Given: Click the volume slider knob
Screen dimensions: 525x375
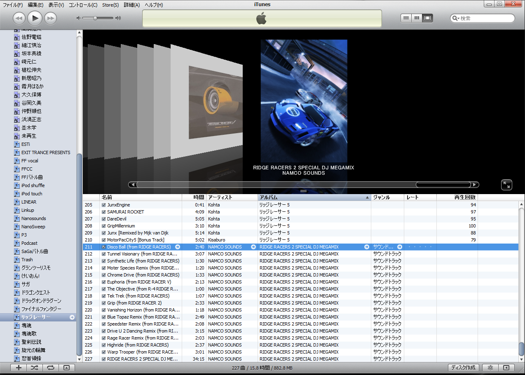Looking at the screenshot, I should [x=95, y=18].
